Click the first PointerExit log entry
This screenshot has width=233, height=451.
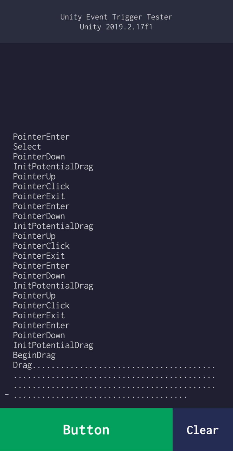pyautogui.click(x=39, y=196)
